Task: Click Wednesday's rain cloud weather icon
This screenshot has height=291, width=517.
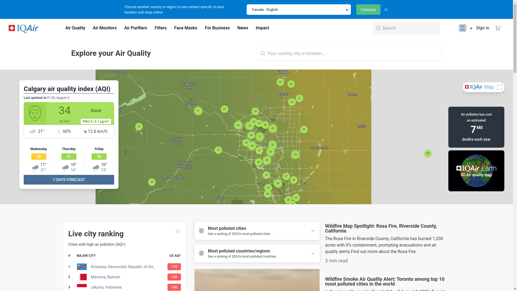Action: pos(35,168)
